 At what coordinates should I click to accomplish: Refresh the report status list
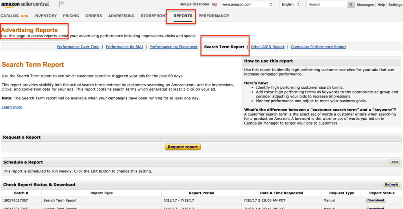tap(391, 184)
